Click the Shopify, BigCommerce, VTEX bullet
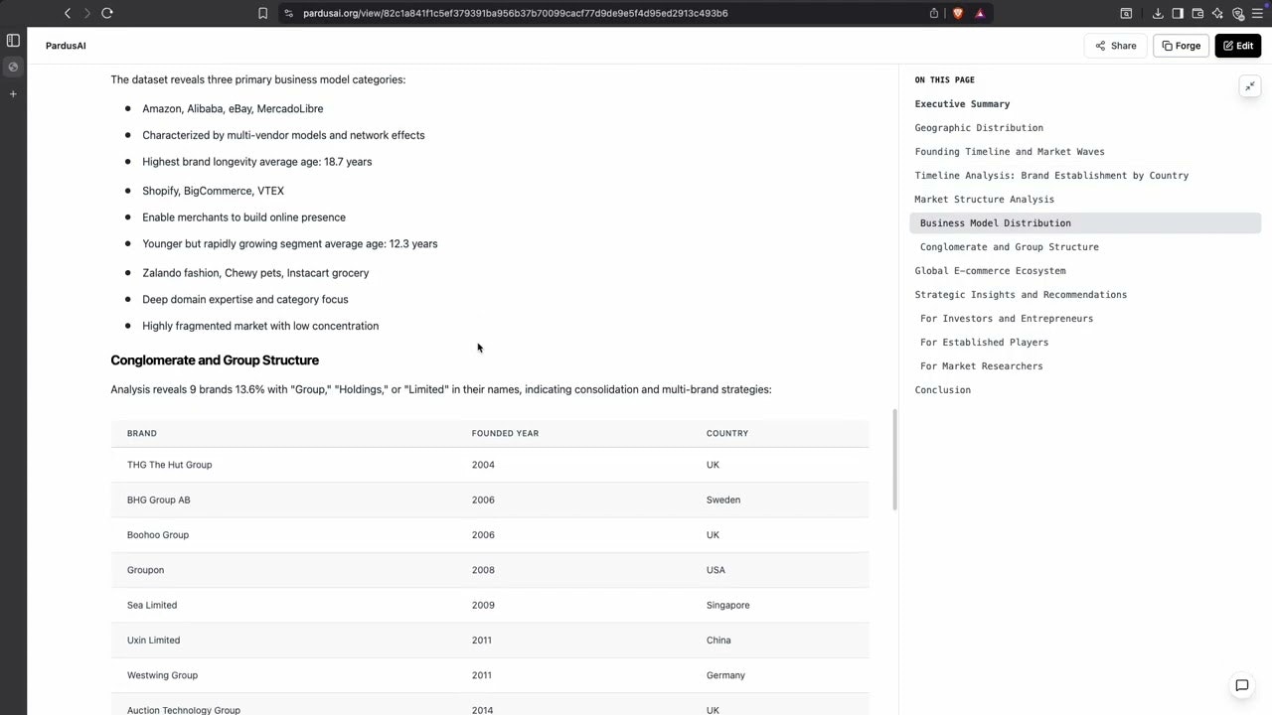The width and height of the screenshot is (1272, 715). click(x=213, y=191)
